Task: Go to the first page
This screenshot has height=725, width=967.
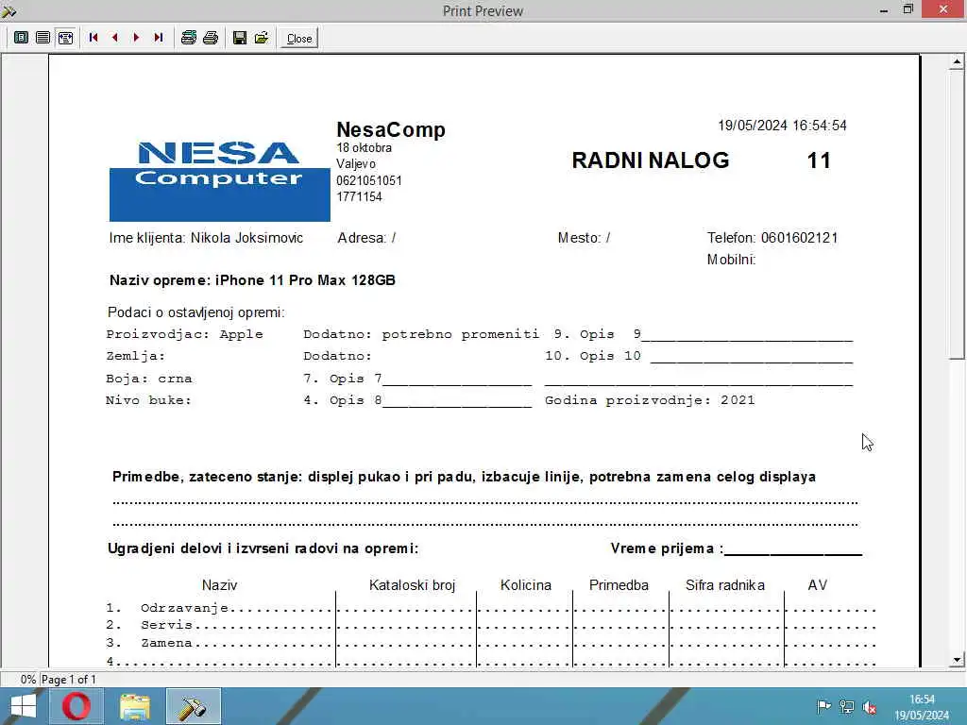Action: point(93,38)
